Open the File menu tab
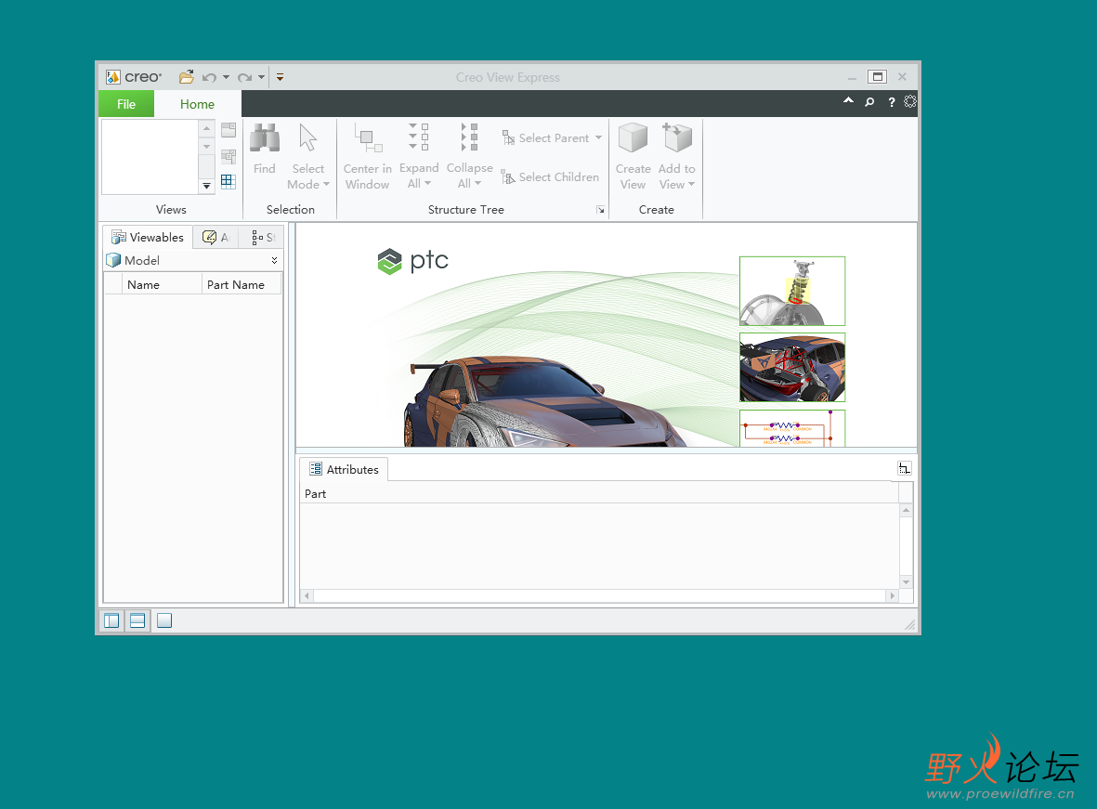The width and height of the screenshot is (1097, 809). click(126, 104)
